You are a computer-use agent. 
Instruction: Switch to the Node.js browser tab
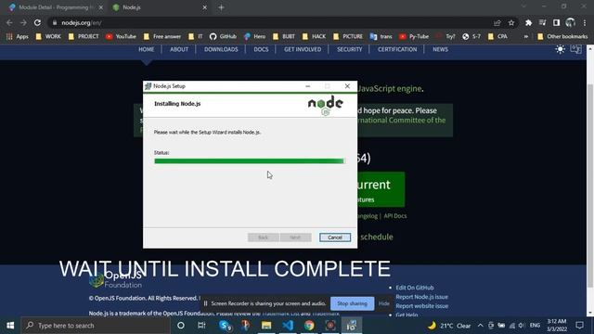pos(159,7)
